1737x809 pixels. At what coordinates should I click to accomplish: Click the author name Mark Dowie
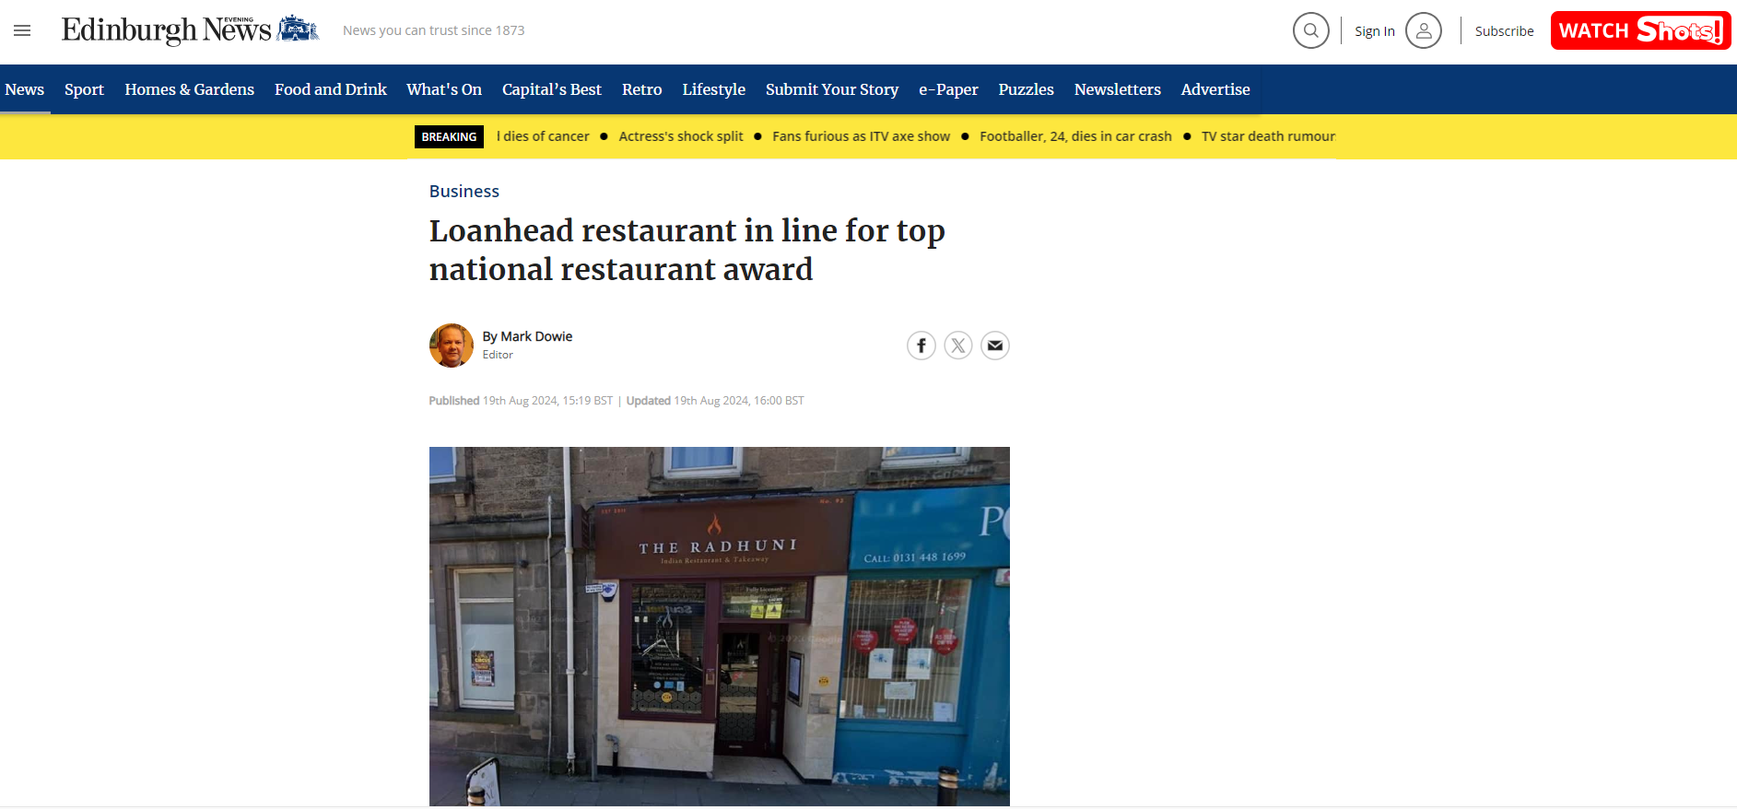point(536,336)
